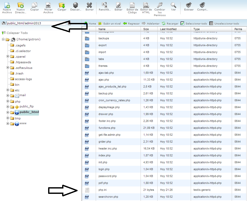Click the Editar pencil icon
The width and height of the screenshot is (247, 201).
click(118, 5)
